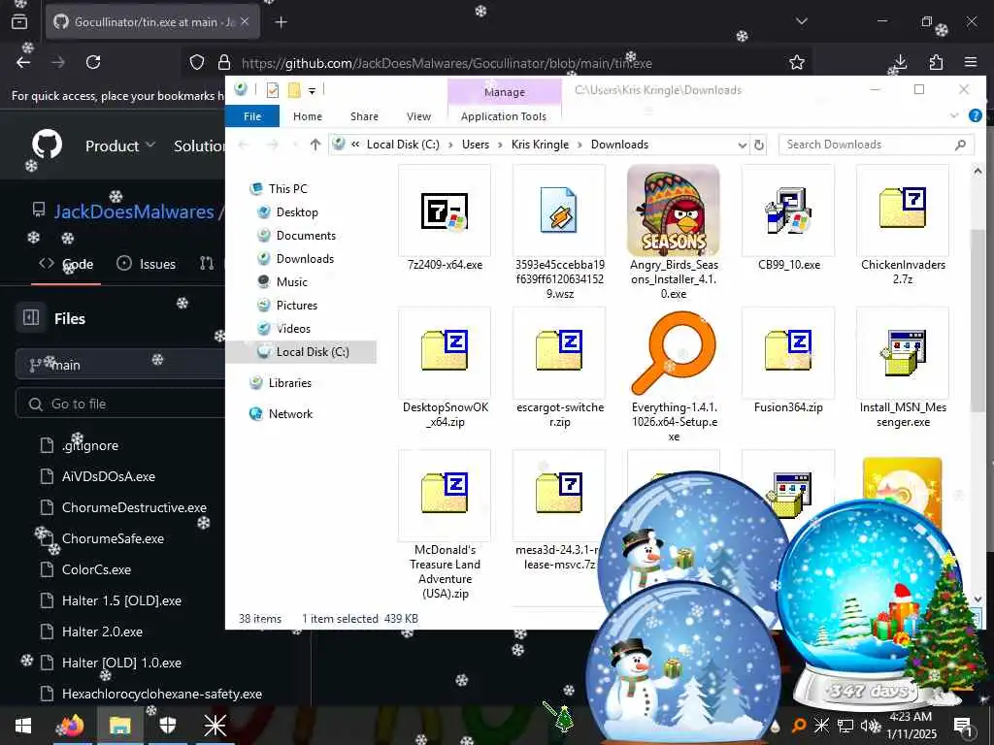994x745 pixels.
Task: Select This PC in navigation pane
Action: (x=287, y=189)
